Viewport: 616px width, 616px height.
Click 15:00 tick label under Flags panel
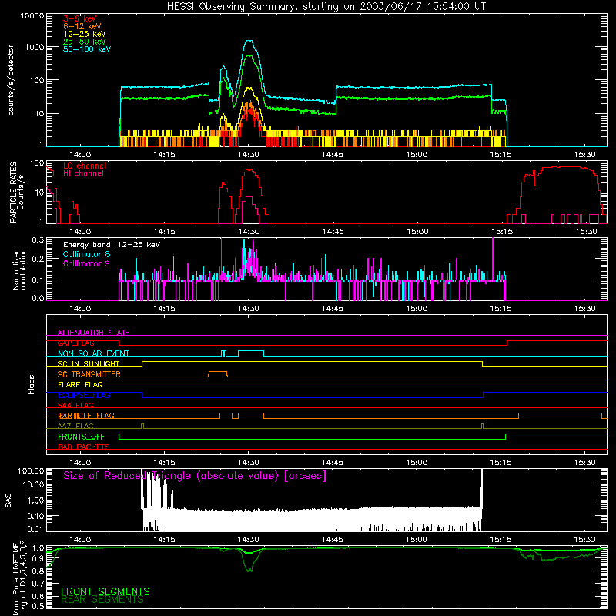(x=417, y=462)
